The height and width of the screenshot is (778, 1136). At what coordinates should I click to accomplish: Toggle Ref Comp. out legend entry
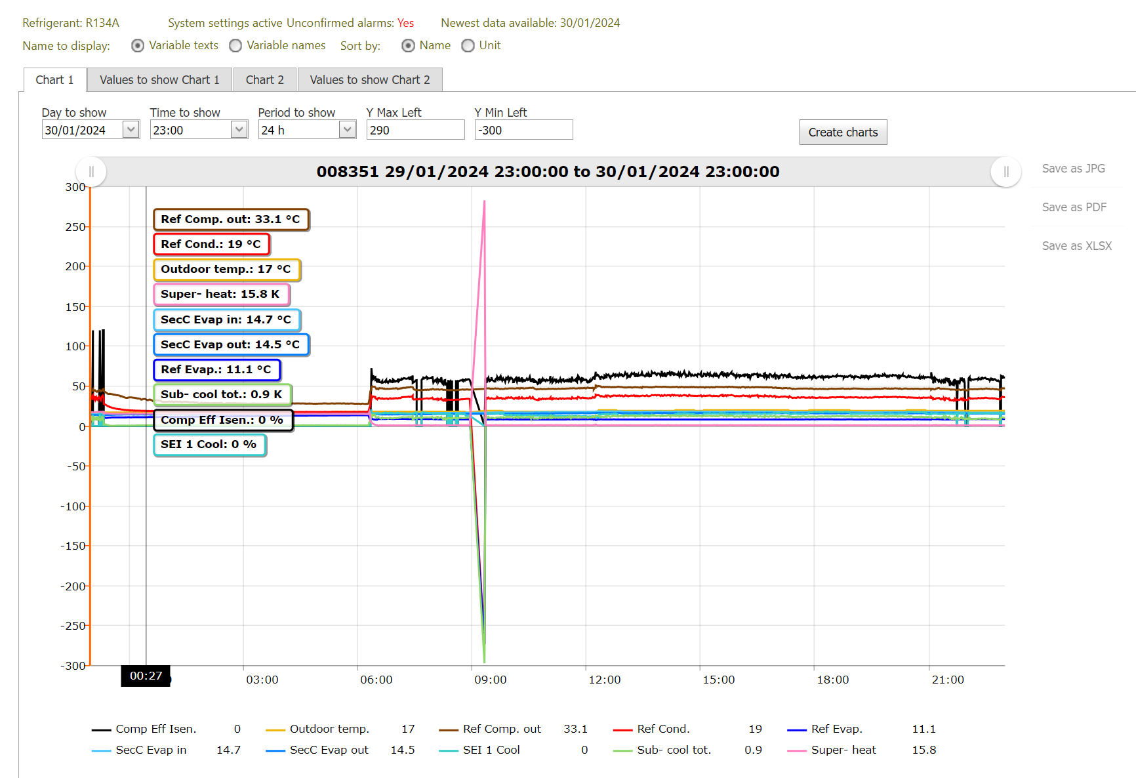[502, 729]
